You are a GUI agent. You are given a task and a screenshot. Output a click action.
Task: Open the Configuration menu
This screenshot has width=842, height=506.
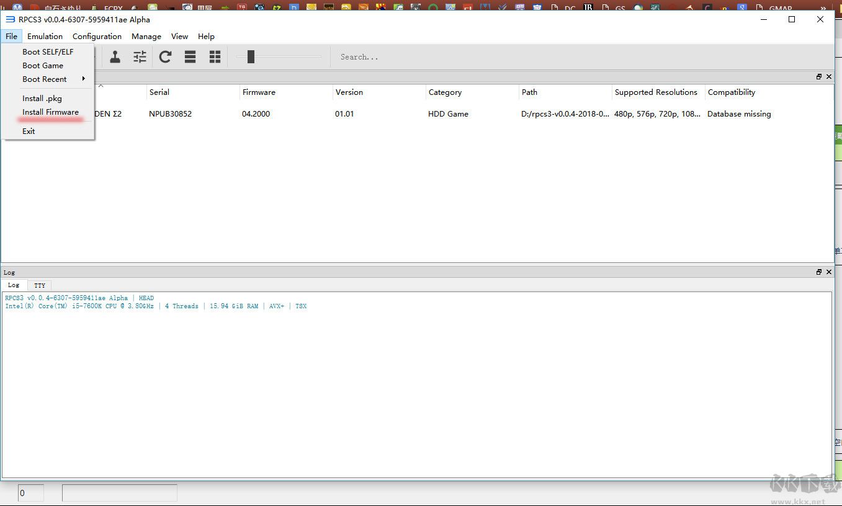click(97, 36)
